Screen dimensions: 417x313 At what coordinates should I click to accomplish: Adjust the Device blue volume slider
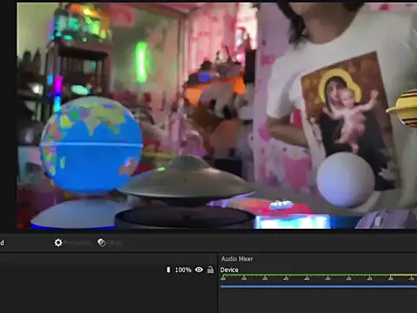coord(319,287)
